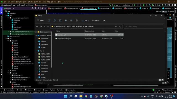The height and width of the screenshot is (99, 177).
Task: Open the address bar history dropdown
Action: pyautogui.click(x=116, y=27)
